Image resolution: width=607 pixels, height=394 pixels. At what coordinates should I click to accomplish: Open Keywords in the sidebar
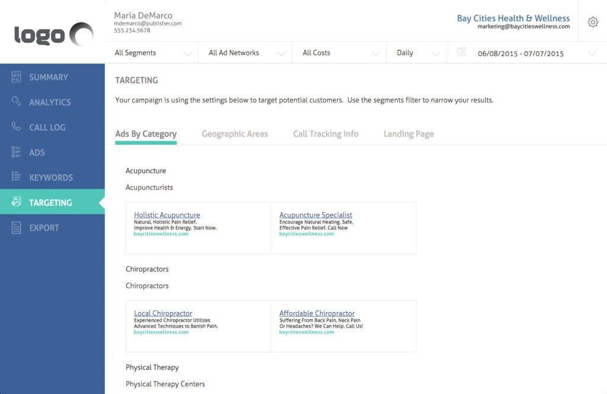[x=52, y=177]
